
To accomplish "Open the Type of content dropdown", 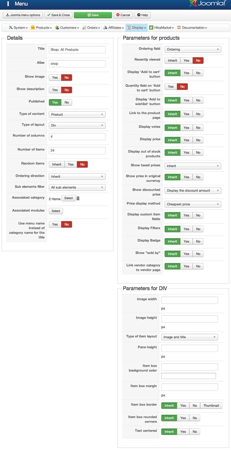I will coord(77,115).
